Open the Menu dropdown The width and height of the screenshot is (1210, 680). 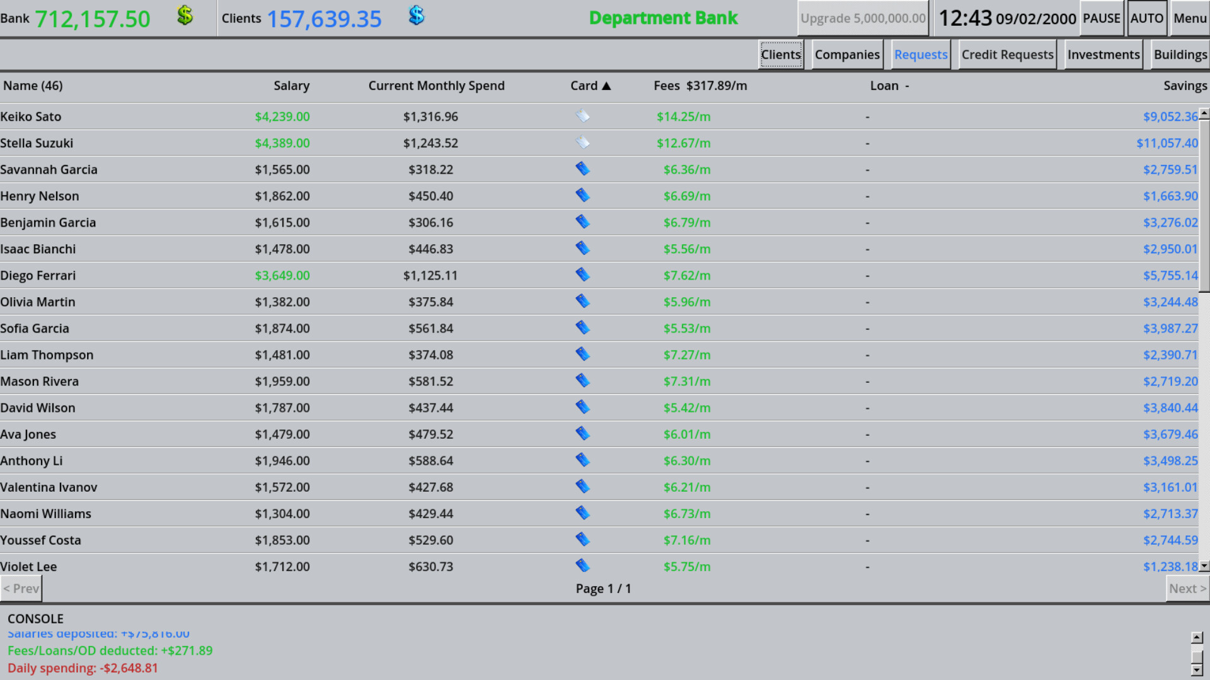(1190, 18)
